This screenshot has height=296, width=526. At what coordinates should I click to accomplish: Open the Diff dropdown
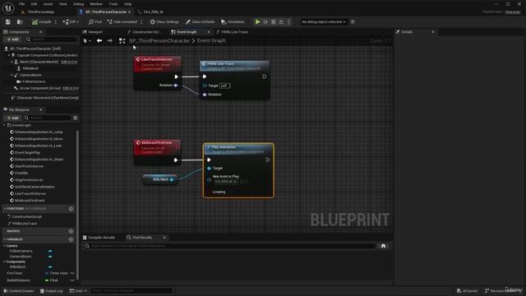click(x=71, y=22)
